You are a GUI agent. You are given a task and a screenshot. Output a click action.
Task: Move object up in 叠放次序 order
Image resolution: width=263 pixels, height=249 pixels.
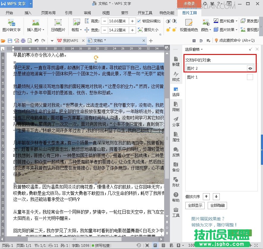click(206, 196)
